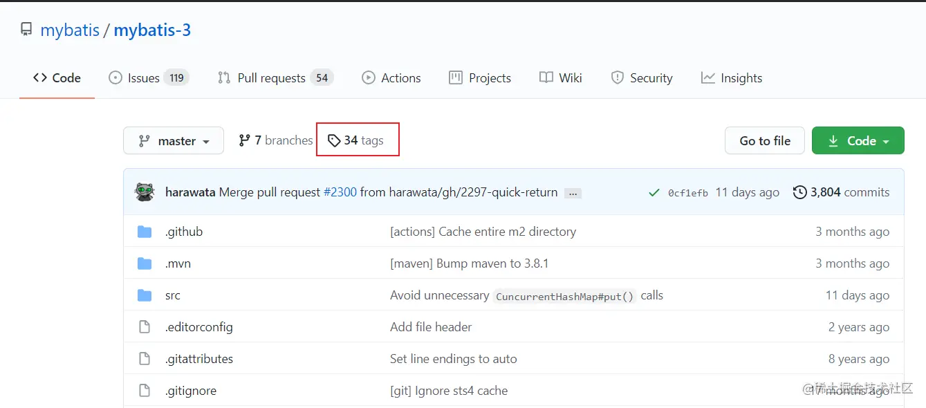Open the .github folder
Viewport: 926px width, 408px height.
pos(184,232)
